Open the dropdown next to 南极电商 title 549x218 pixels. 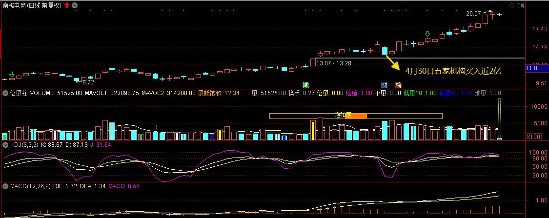75,5
